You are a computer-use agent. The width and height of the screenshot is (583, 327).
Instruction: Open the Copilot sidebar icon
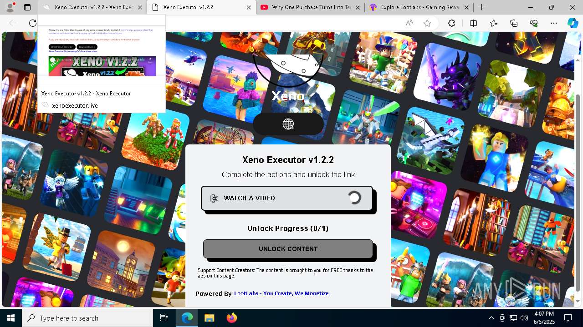click(573, 23)
